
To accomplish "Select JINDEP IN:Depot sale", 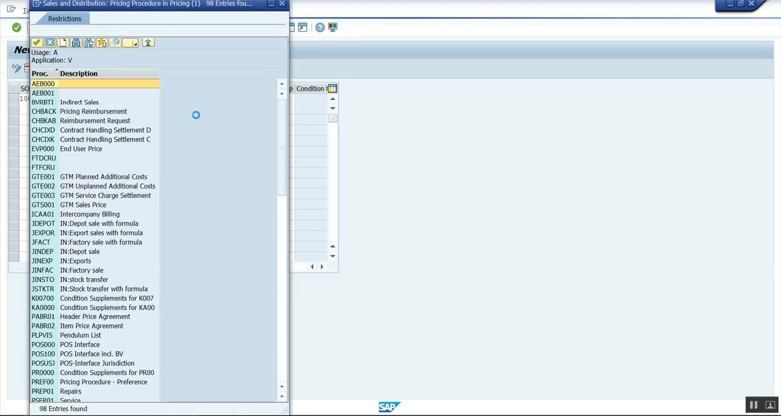I will tap(95, 252).
